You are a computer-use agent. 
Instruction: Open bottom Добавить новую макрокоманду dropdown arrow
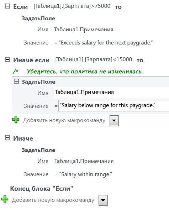(x=103, y=200)
